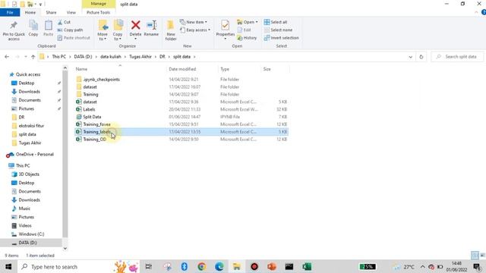Open Excel from taskbar
The image size is (486, 273).
pyautogui.click(x=307, y=266)
